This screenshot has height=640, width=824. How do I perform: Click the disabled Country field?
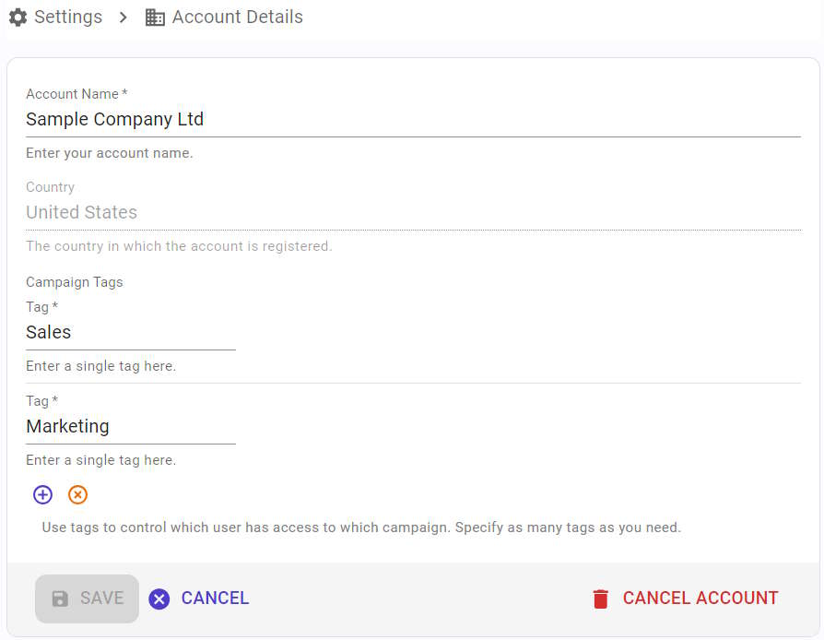(x=413, y=212)
